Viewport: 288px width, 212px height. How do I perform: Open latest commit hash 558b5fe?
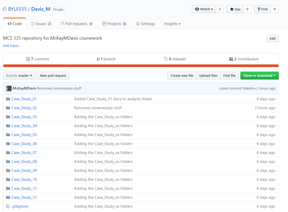pos(249,88)
